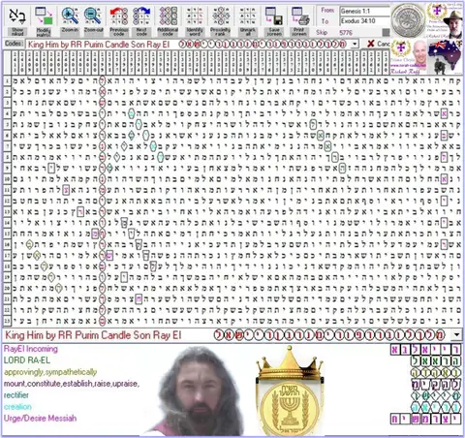
Task: Select the 'creation' legend entry
Action: coord(17,407)
